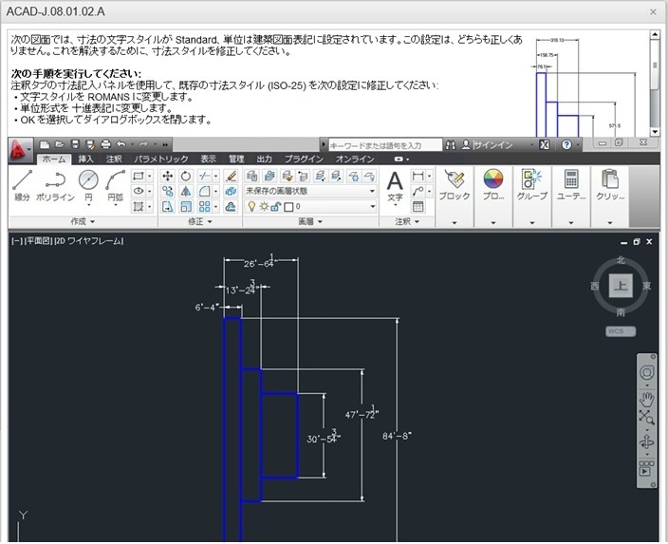The width and height of the screenshot is (668, 544).
Task: Select the ポリライン (Polyline) tool
Action: tap(55, 184)
